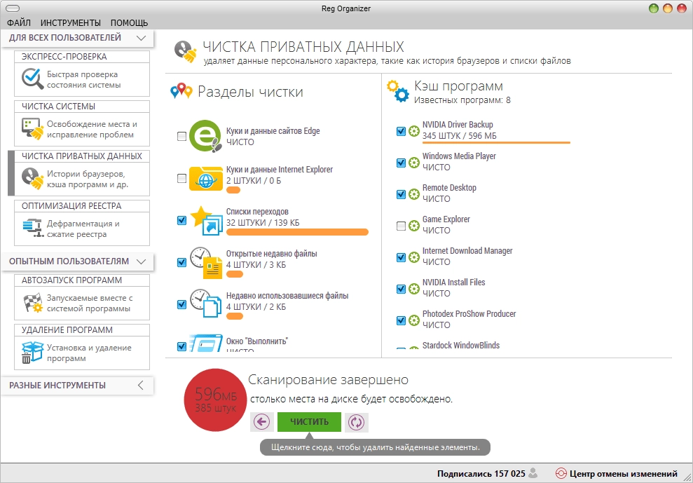Click the System cleanup monitor broom icon
The height and width of the screenshot is (483, 693).
tap(32, 129)
